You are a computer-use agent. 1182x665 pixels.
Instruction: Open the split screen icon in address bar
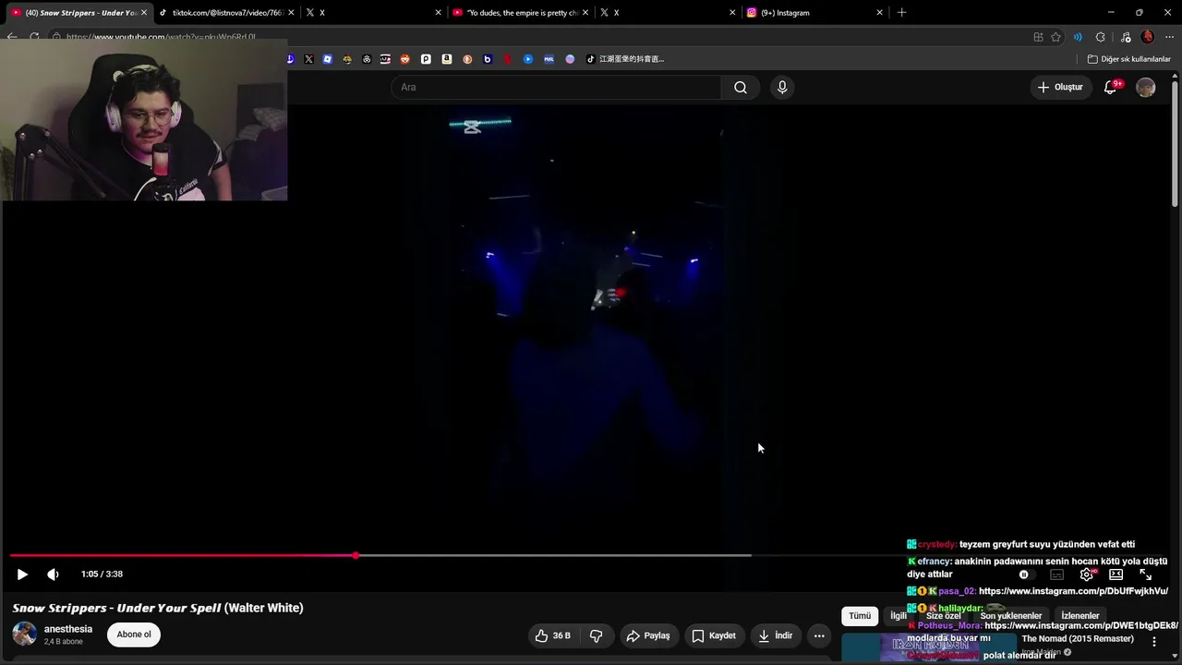pyautogui.click(x=1039, y=37)
